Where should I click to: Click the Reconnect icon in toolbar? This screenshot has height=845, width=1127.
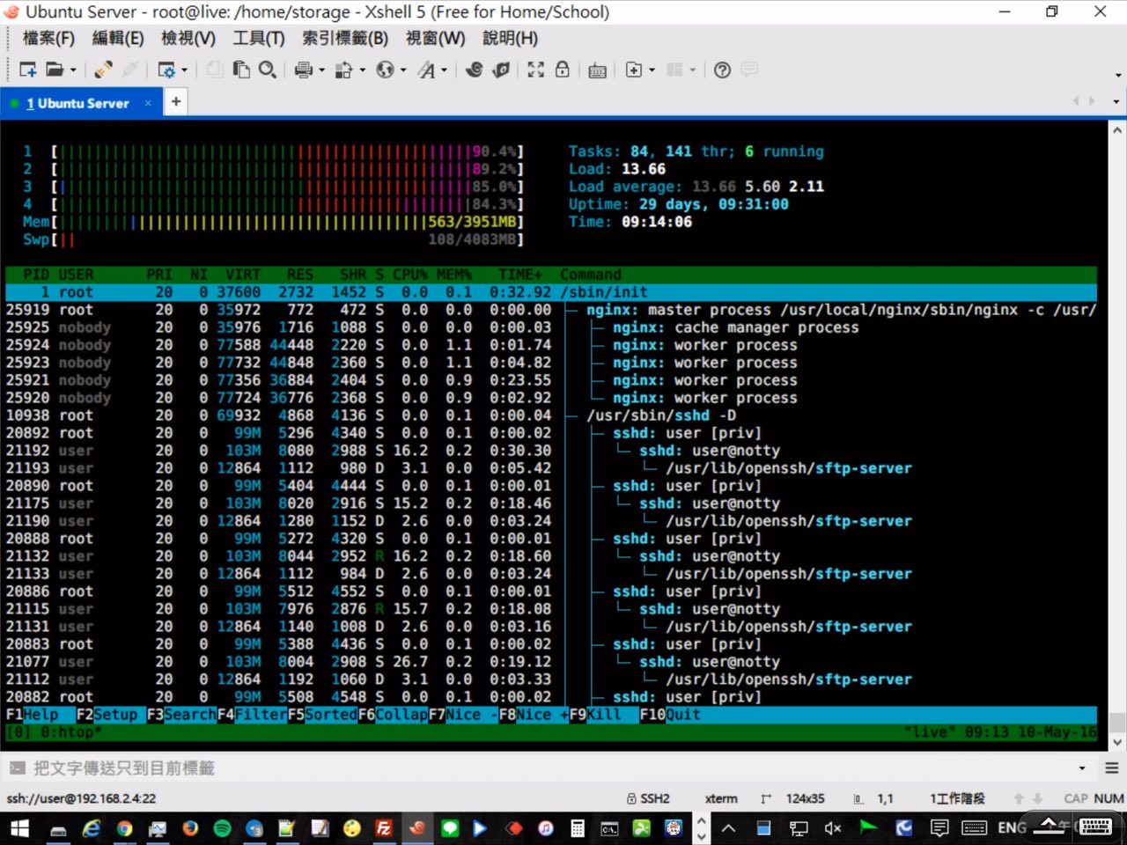(103, 70)
